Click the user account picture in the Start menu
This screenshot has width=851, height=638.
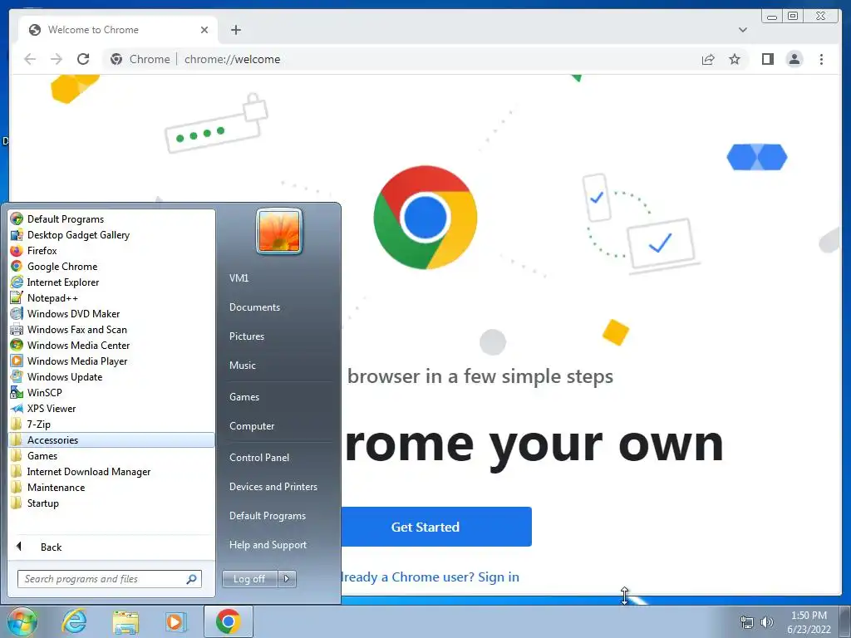[x=279, y=231]
